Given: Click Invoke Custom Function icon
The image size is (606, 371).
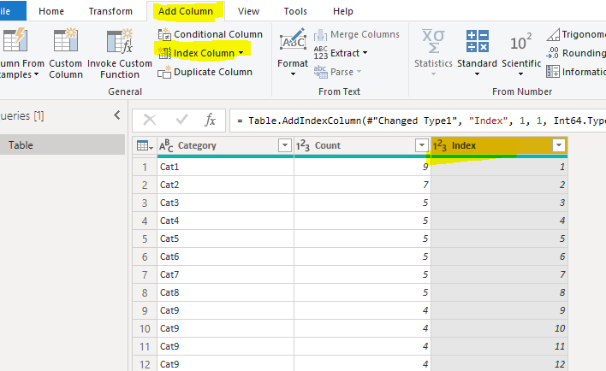Looking at the screenshot, I should (120, 40).
